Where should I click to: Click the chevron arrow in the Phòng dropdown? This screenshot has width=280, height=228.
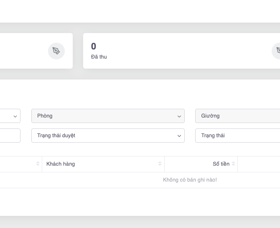[179, 116]
